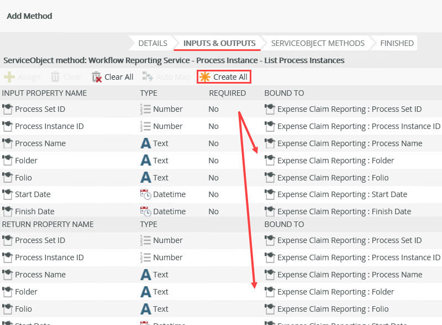
Task: Click the Assign plus icon
Action: coord(9,77)
